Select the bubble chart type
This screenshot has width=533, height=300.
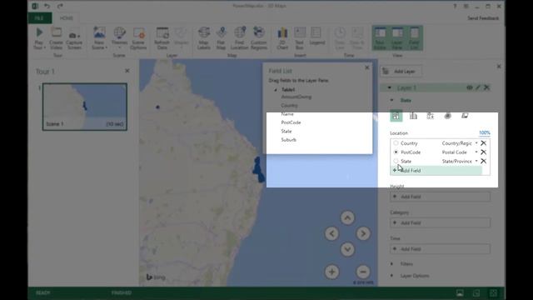431,116
